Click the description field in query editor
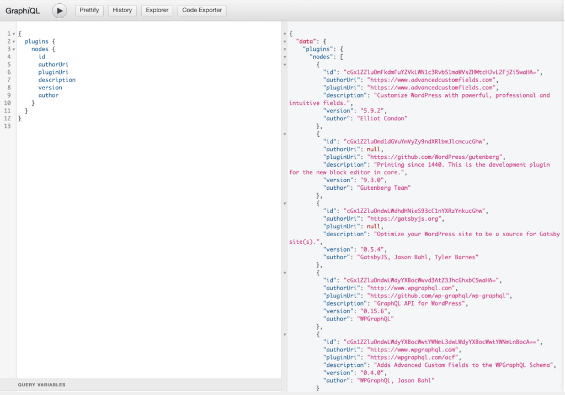Image resolution: width=565 pixels, height=395 pixels. coord(57,80)
